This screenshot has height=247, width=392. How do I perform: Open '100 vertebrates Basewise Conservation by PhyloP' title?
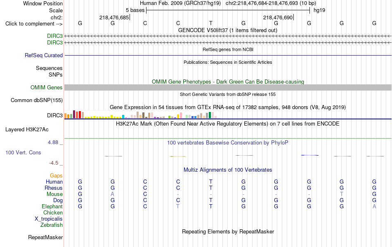point(228,143)
